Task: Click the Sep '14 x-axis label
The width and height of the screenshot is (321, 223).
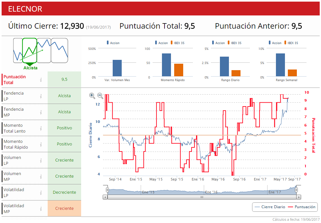Action: click(115, 179)
